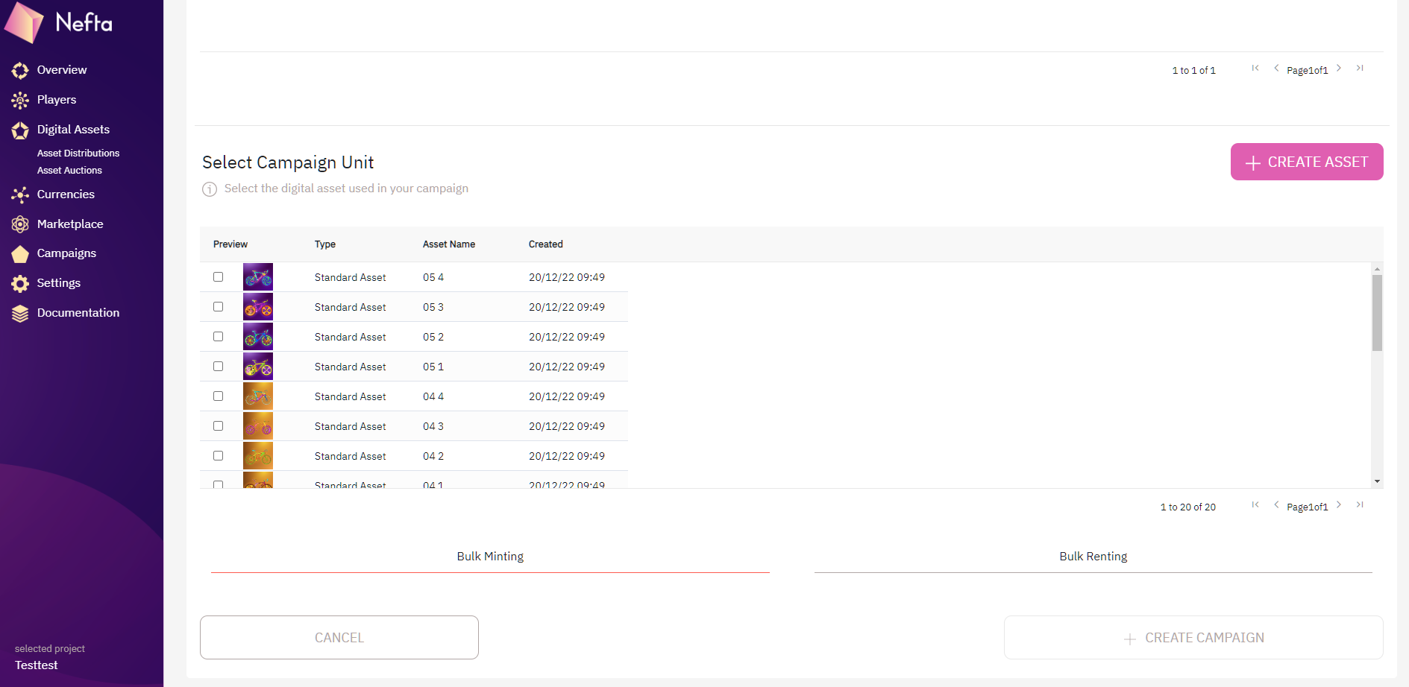Sort by the Created column header
The height and width of the screenshot is (687, 1409).
point(546,244)
